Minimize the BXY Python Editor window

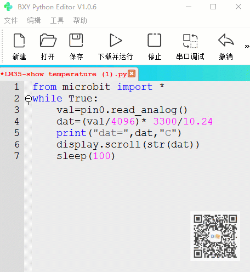point(189,7)
